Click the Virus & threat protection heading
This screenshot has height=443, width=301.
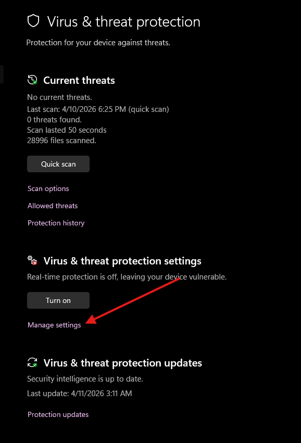click(x=123, y=22)
